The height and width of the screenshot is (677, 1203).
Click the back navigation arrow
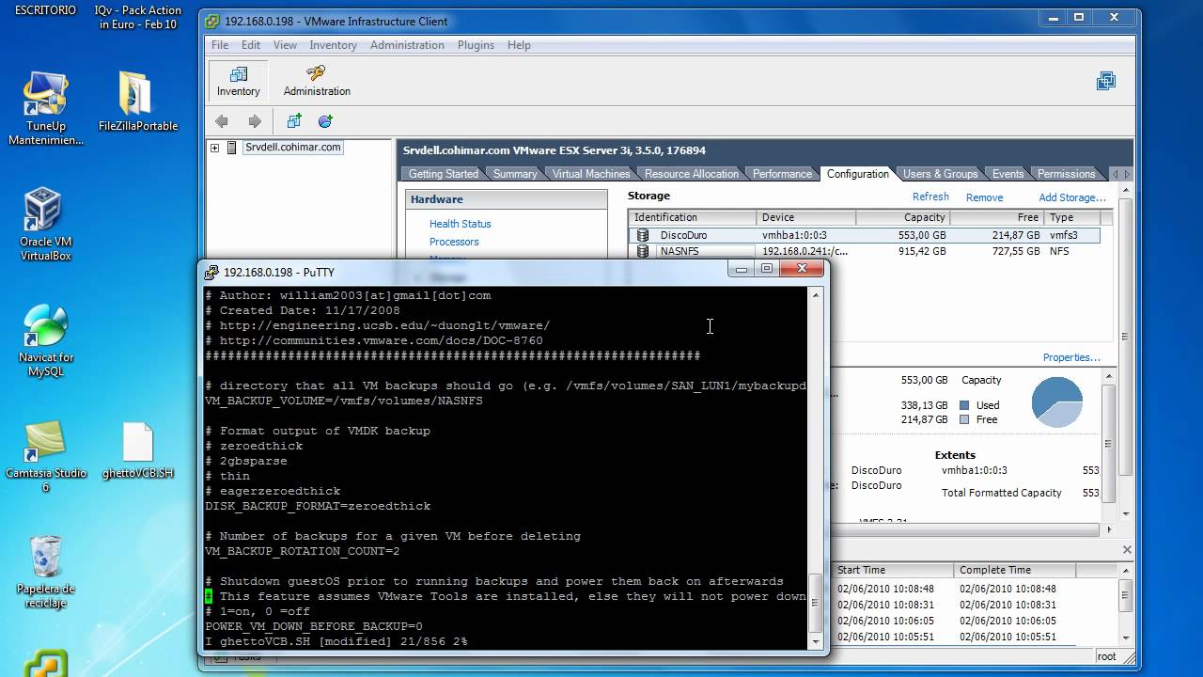tap(222, 121)
